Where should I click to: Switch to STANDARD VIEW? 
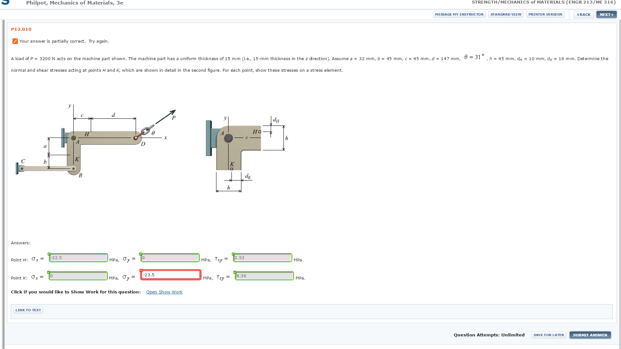[506, 14]
